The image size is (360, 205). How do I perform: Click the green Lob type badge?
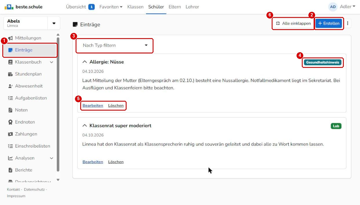336,126
